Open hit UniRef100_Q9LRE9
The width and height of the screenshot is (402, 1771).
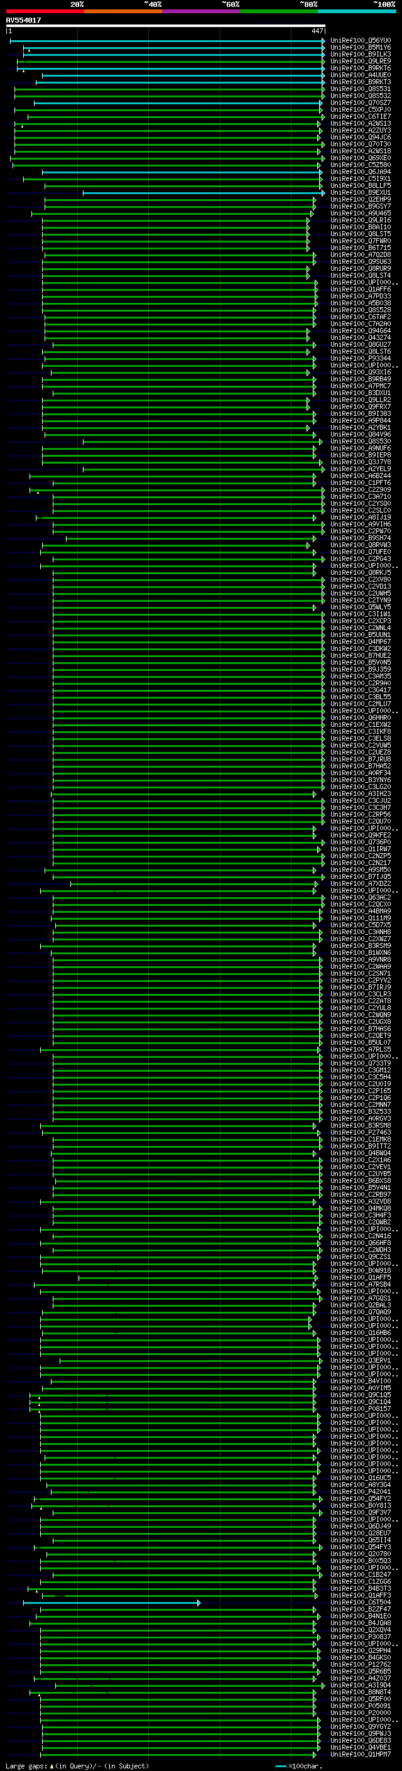pyautogui.click(x=361, y=61)
